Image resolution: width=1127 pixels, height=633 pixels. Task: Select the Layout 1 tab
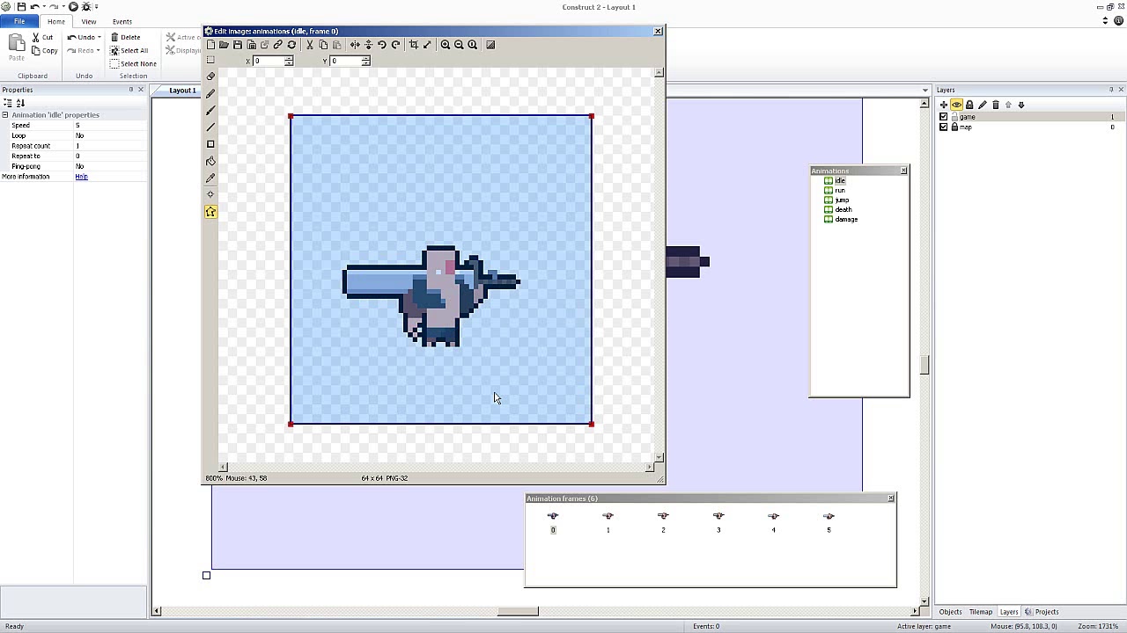tap(182, 90)
